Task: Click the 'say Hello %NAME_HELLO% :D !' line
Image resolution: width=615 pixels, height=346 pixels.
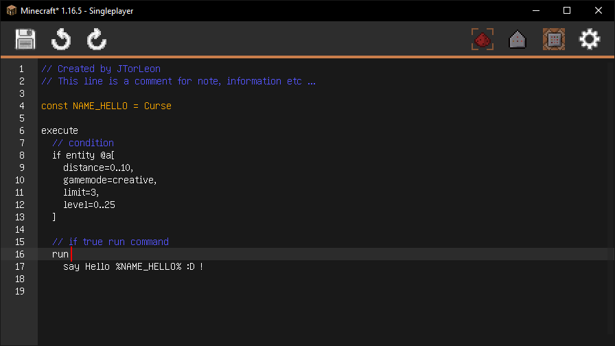Action: [x=133, y=266]
